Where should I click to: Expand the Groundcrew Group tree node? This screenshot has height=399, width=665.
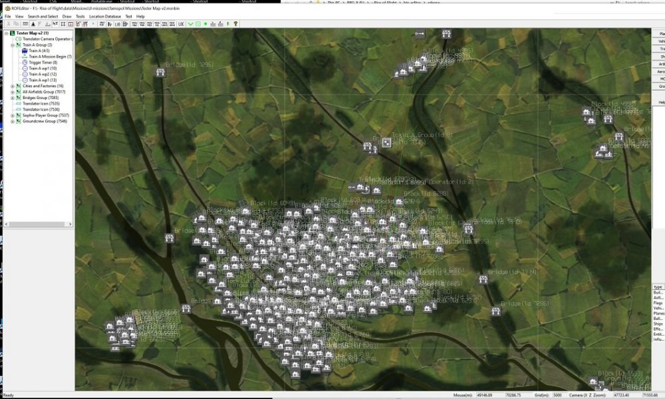[x=13, y=122]
